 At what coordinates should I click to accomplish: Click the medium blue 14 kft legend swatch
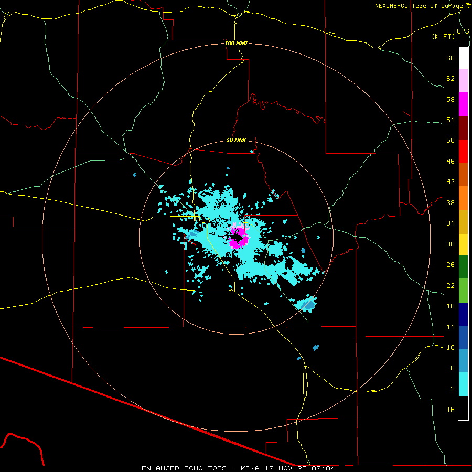click(463, 337)
